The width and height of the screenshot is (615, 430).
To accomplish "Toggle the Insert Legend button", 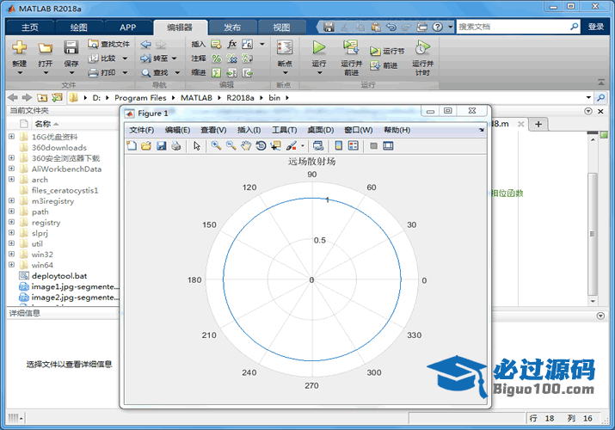I will point(354,145).
